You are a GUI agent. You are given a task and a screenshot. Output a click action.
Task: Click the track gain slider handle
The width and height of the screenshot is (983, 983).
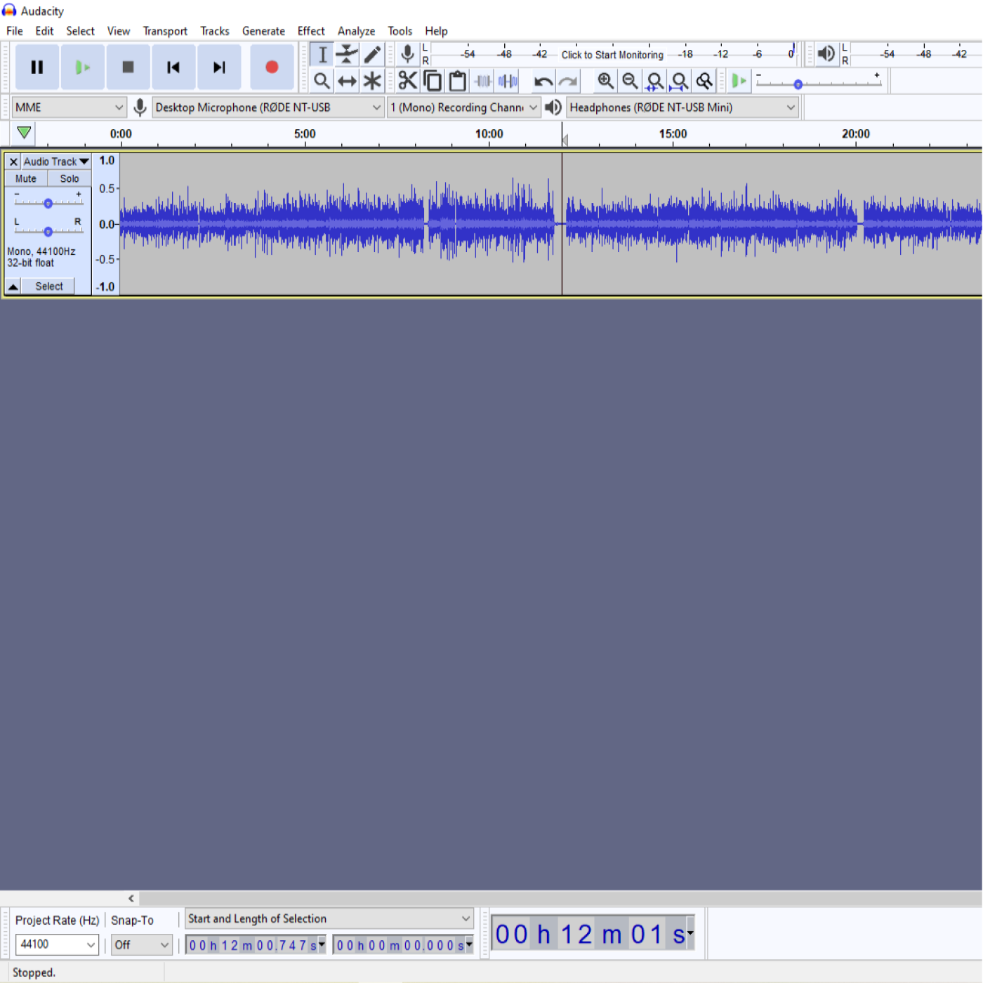tap(48, 204)
